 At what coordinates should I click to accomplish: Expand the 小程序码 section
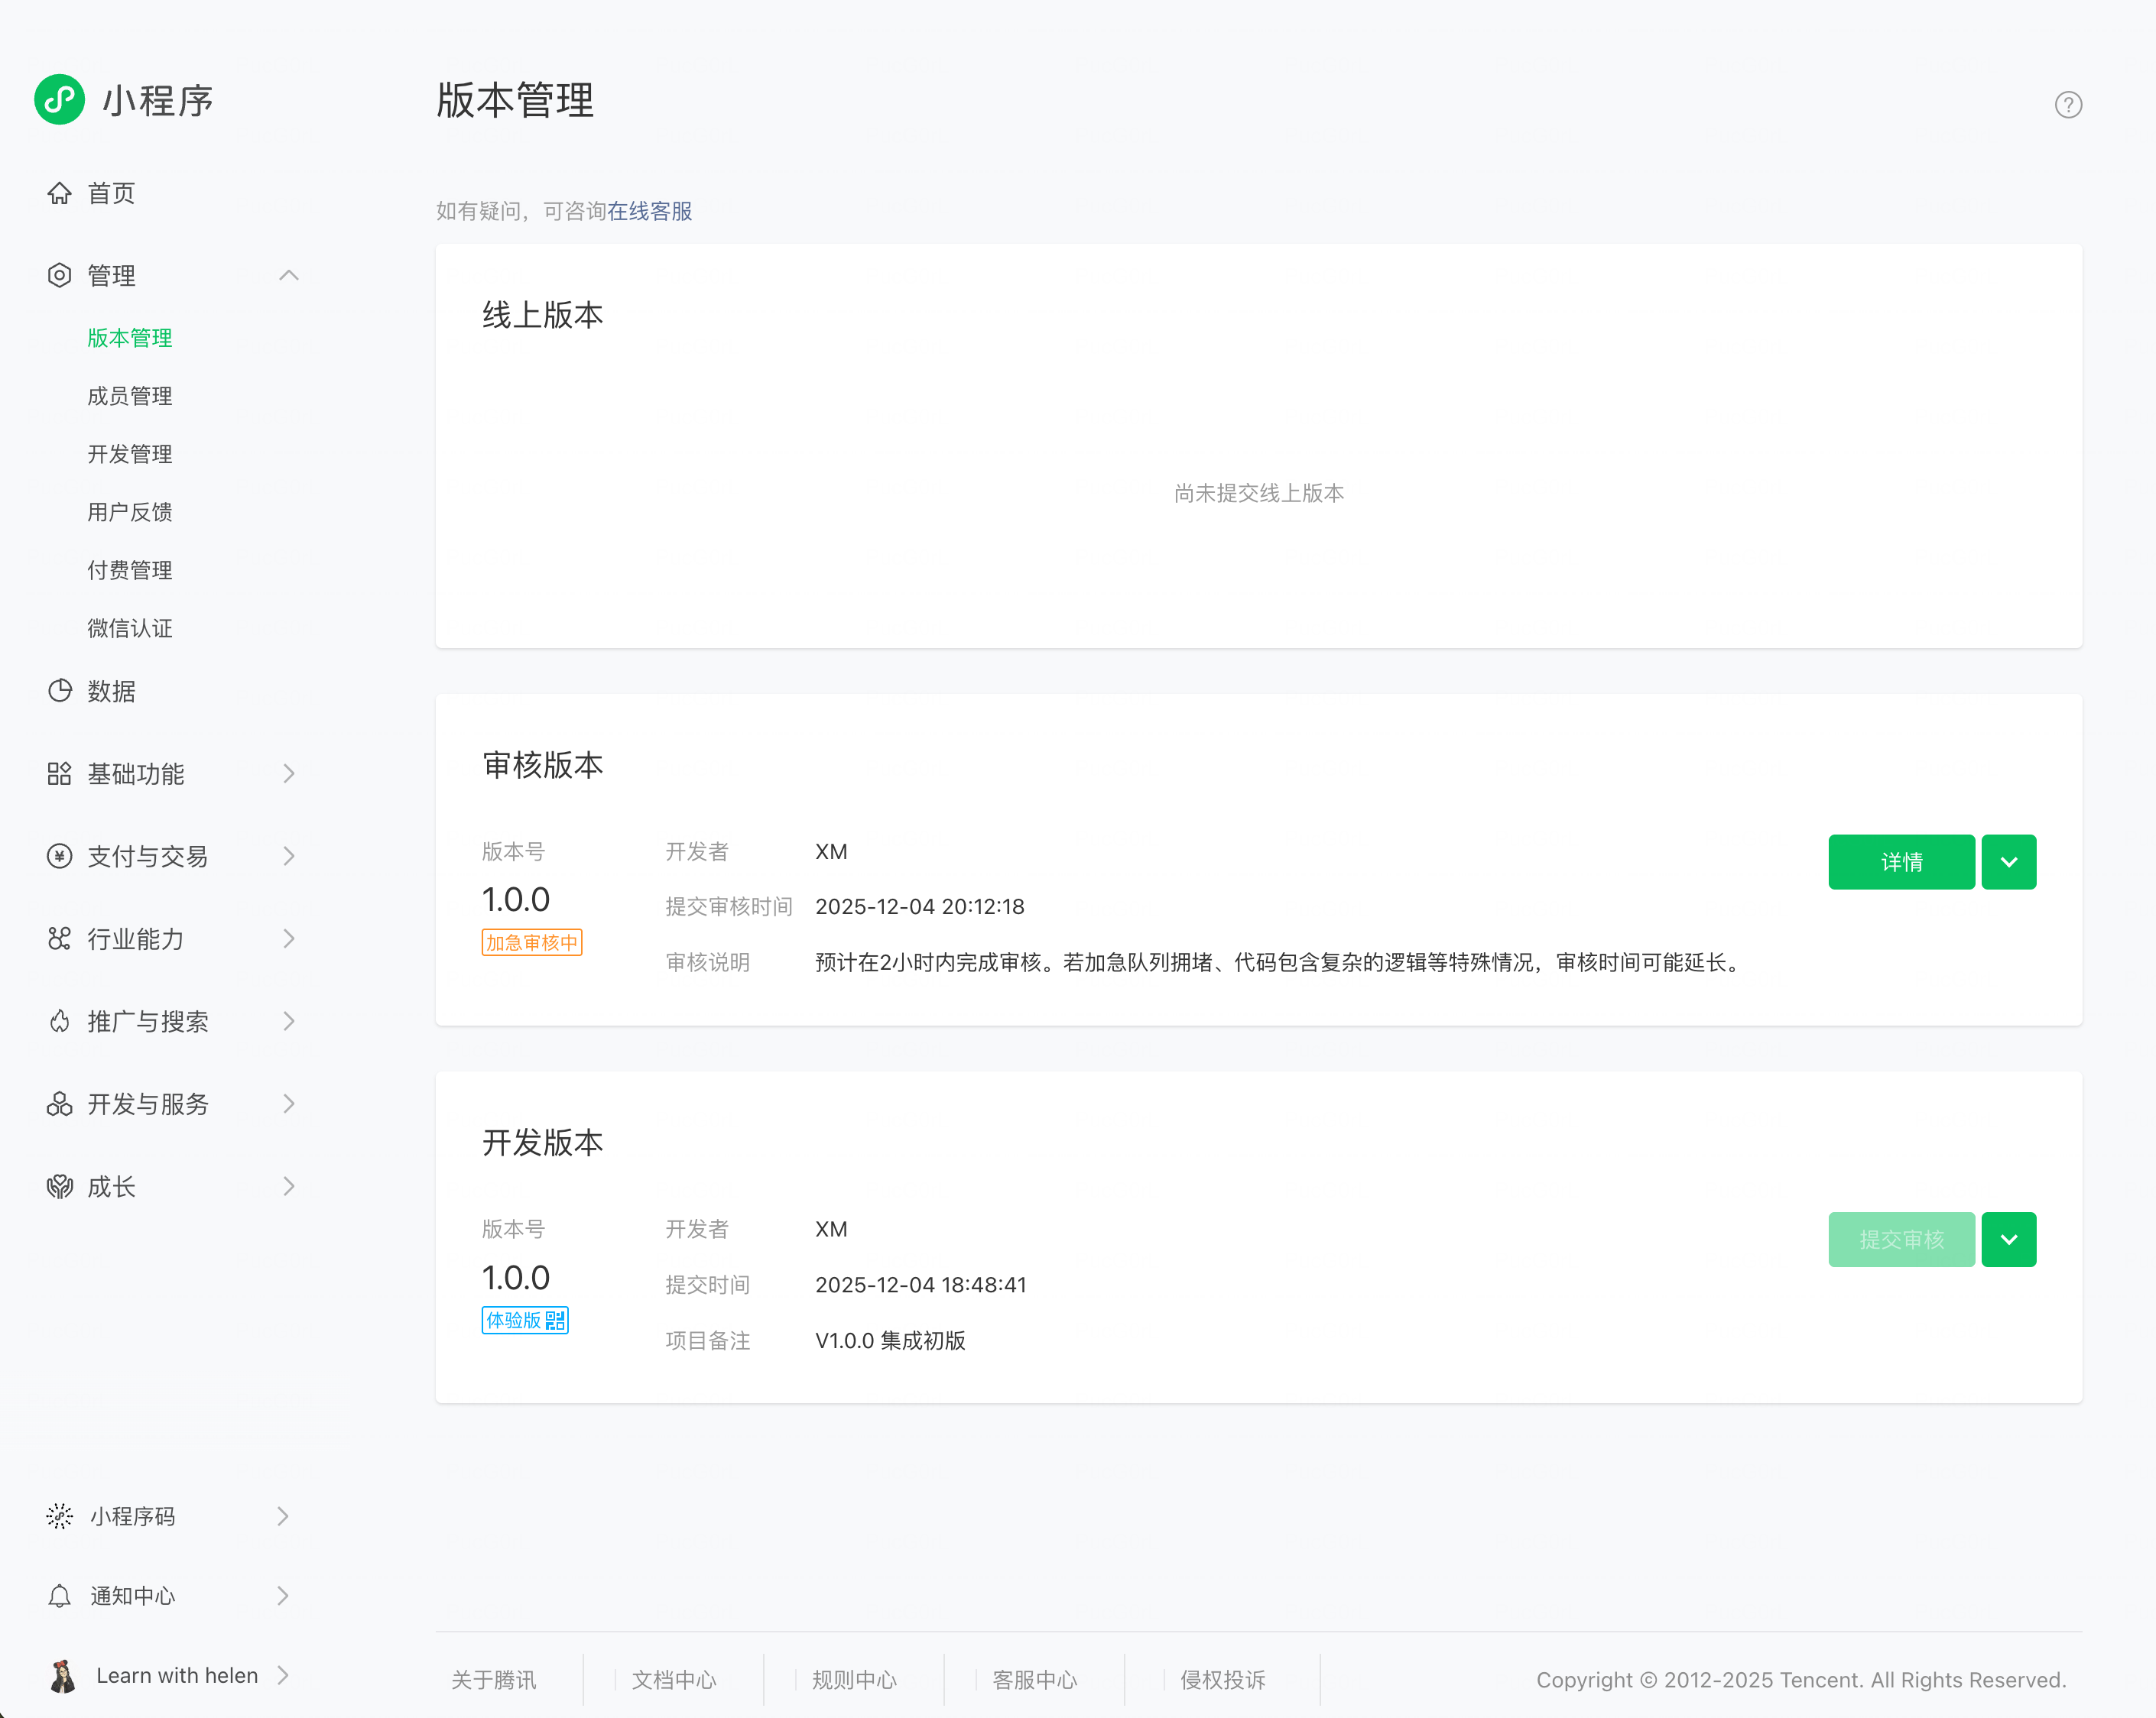click(283, 1516)
